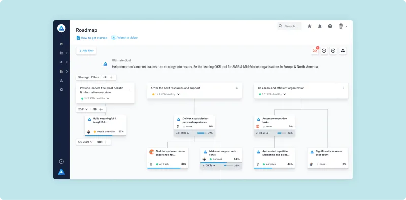Open the Automate repetitive tasks card
406x200 pixels.
pos(275,122)
